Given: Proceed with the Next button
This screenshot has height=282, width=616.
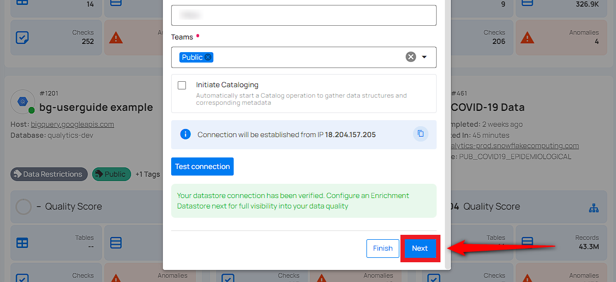Looking at the screenshot, I should pyautogui.click(x=420, y=249).
